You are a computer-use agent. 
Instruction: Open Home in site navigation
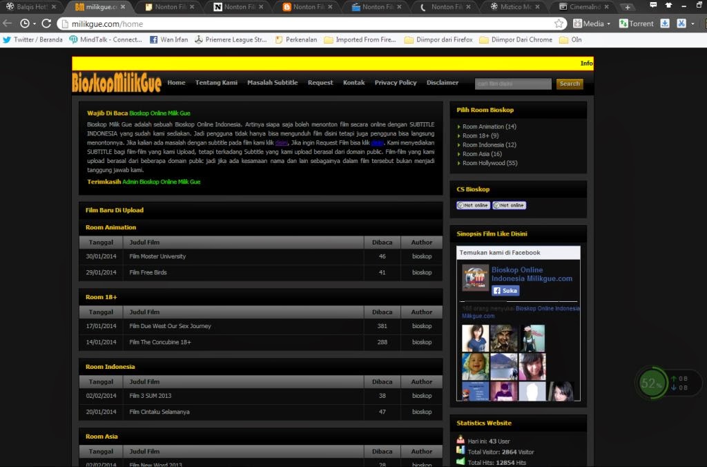[x=176, y=83]
